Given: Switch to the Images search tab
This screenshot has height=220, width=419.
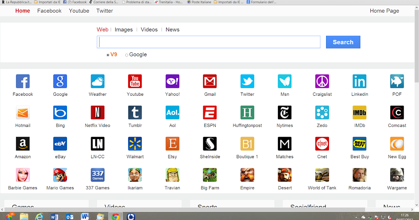Looking at the screenshot, I should click(124, 30).
